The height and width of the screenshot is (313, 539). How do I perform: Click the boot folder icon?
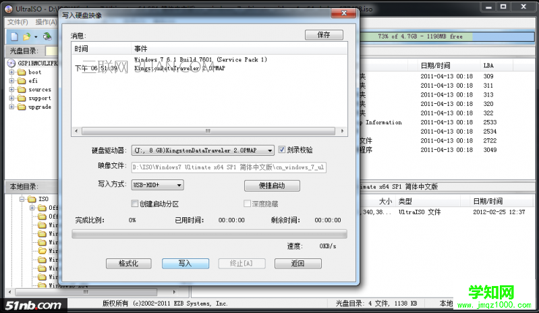(22, 72)
